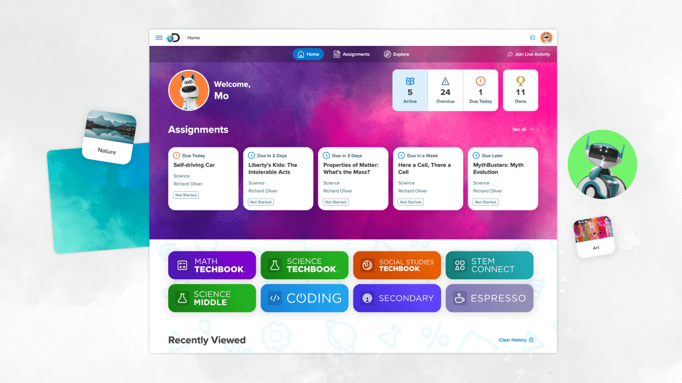Open the hamburger menu in the top bar
This screenshot has height=383, width=682.
[159, 38]
